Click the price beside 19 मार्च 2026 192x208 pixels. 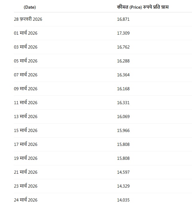(x=123, y=158)
